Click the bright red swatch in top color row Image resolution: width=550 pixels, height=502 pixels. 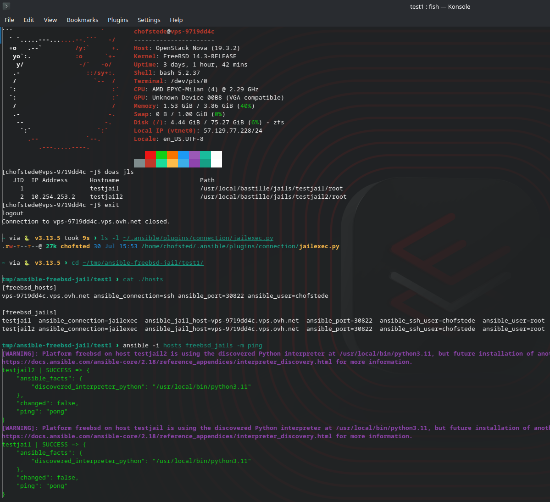(x=150, y=155)
